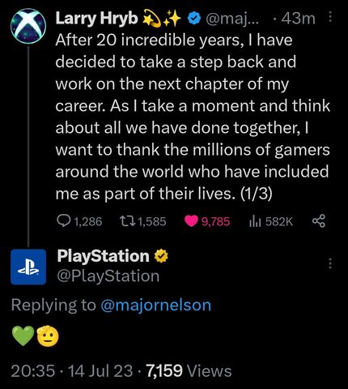Open more options on PlayStation reply

[x=330, y=263]
